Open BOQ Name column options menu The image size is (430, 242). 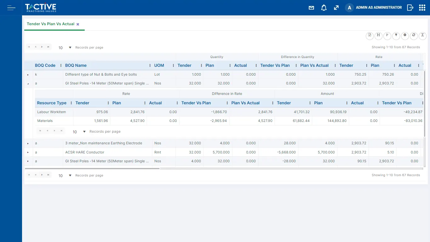pyautogui.click(x=150, y=66)
